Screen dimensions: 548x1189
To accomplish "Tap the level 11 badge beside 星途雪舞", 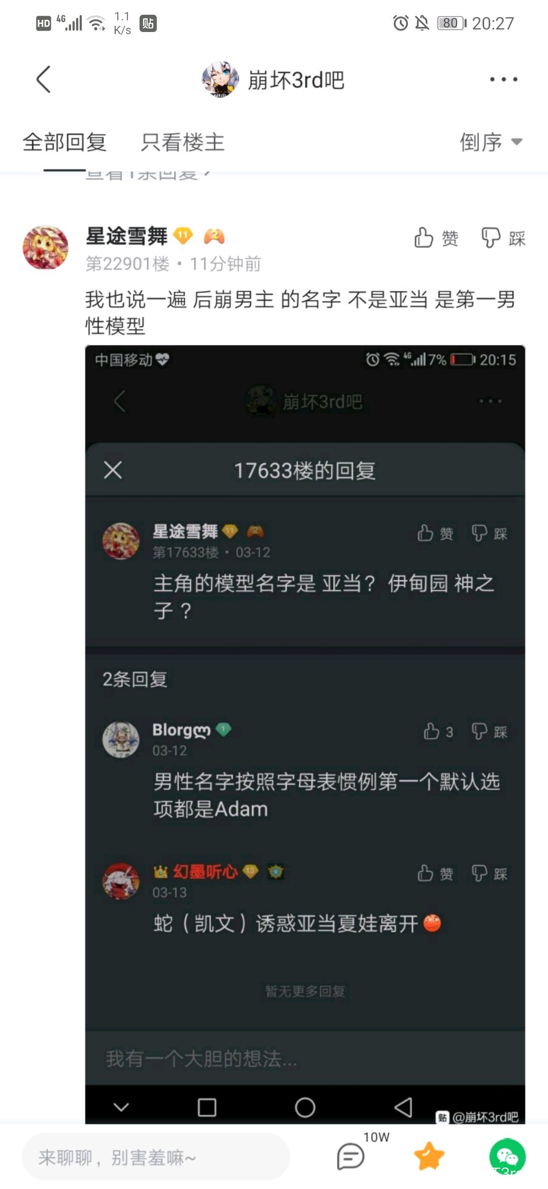I will 183,236.
